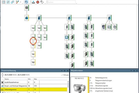The width and height of the screenshot is (139, 93).
Task: Open the dropdown arrow beside the topology layout icon
Action: click(21, 2)
